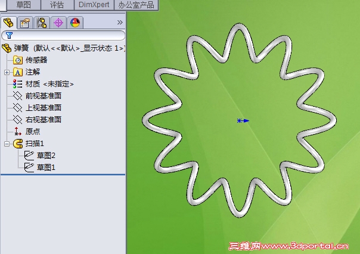Viewport: 360px width, 254px height.
Task: Click in the tree filter input field
Action: (x=63, y=35)
